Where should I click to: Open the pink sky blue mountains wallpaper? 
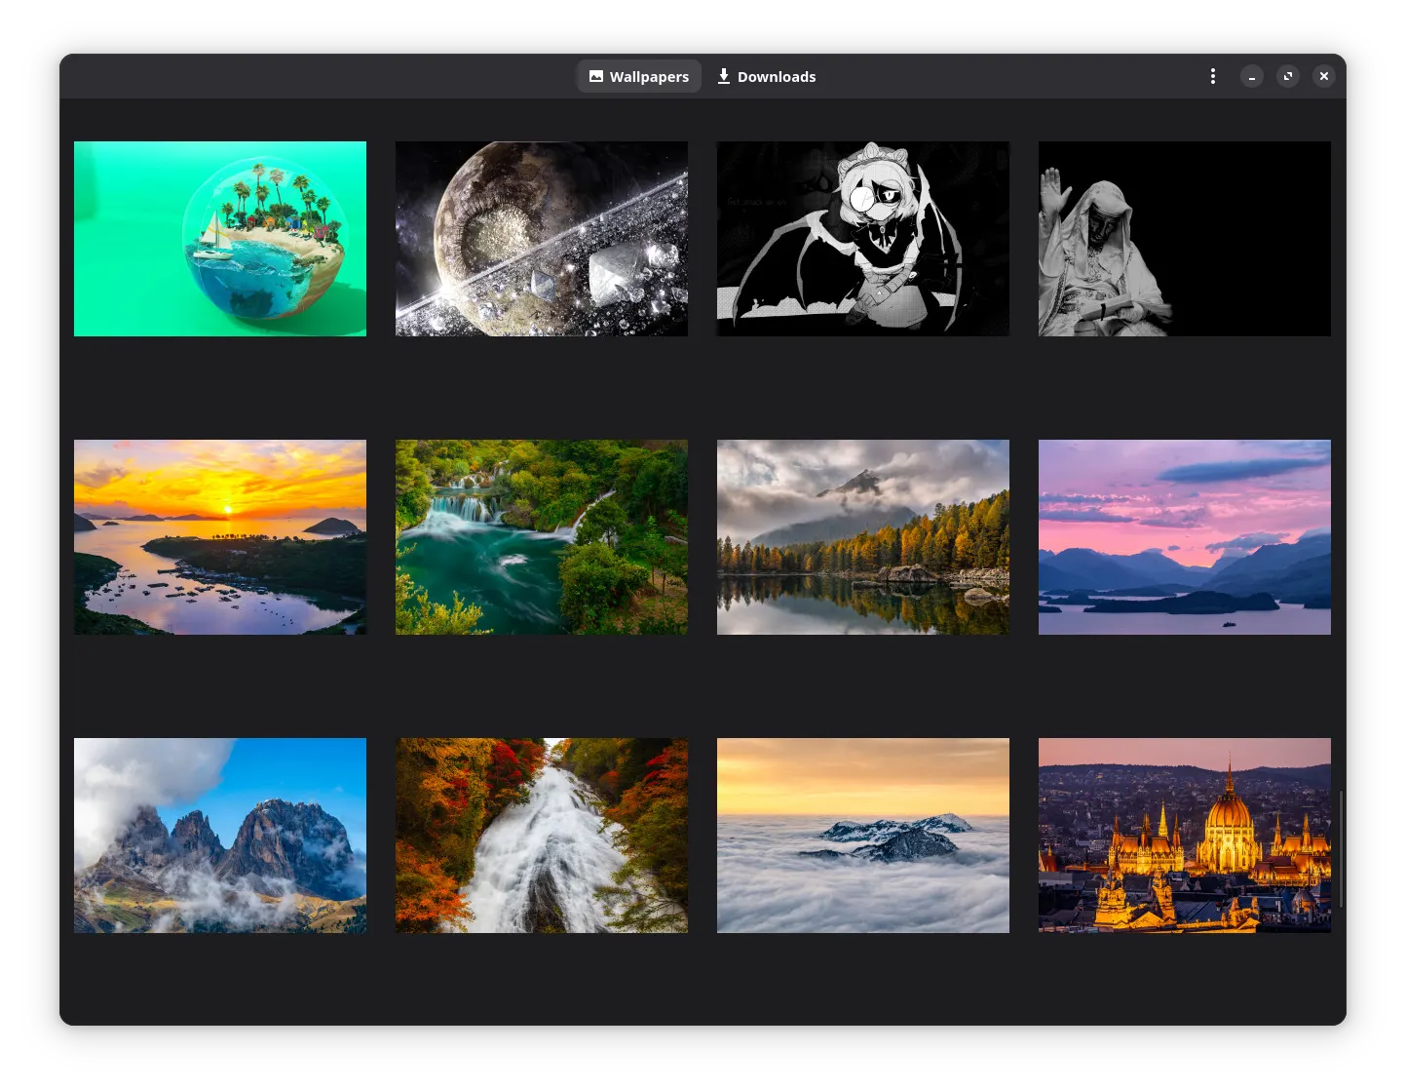1185,537
